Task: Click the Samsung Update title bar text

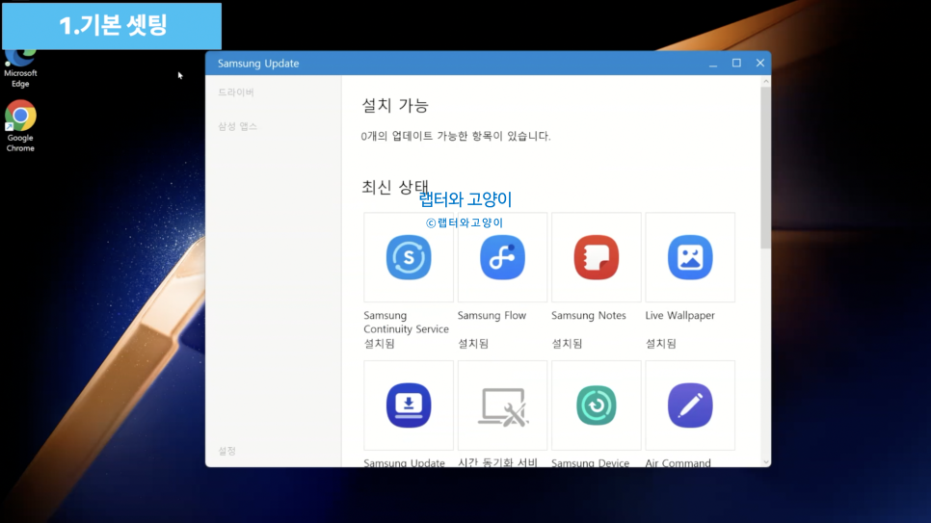Action: (x=258, y=63)
